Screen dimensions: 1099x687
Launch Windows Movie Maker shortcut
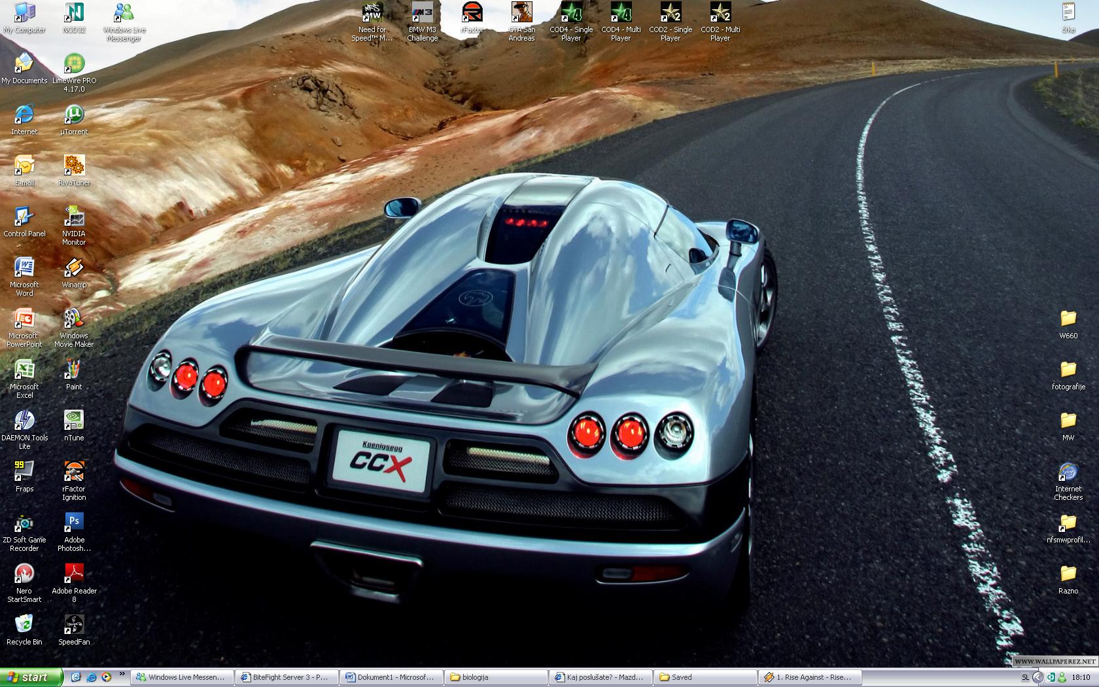pos(74,328)
